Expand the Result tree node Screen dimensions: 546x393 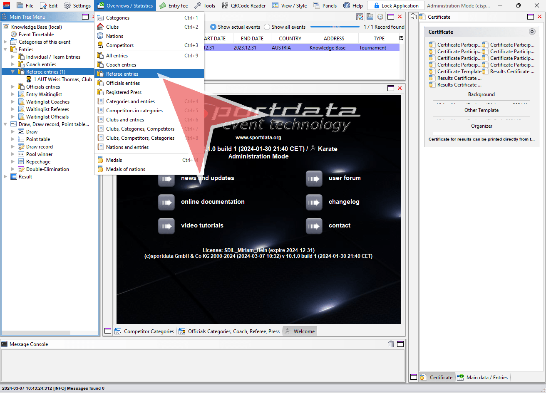[5, 177]
